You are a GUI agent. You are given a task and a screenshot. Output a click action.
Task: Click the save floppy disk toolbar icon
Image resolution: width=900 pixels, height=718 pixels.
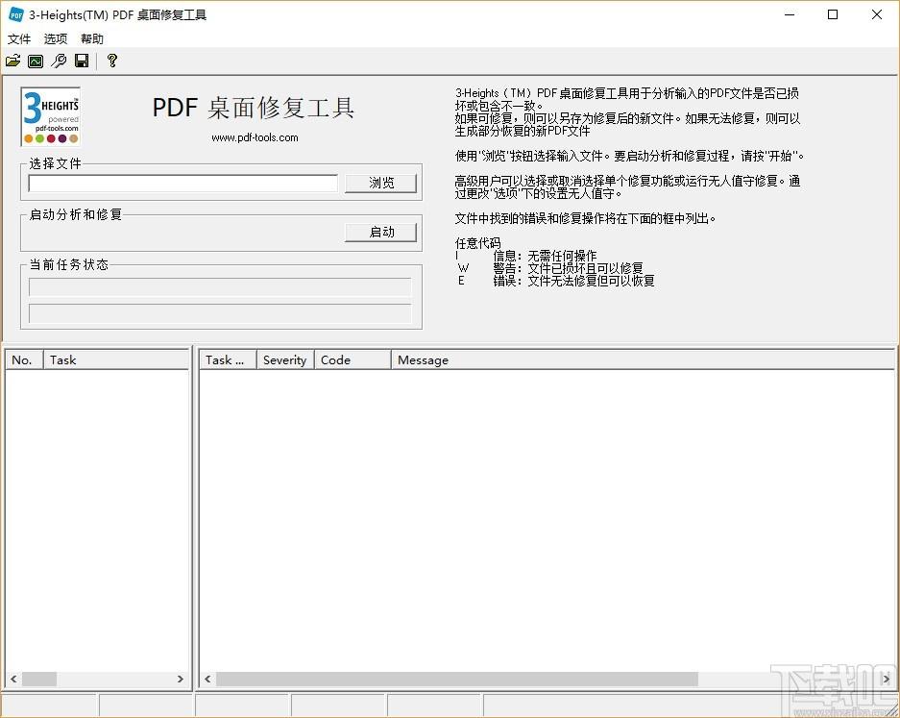(x=82, y=61)
